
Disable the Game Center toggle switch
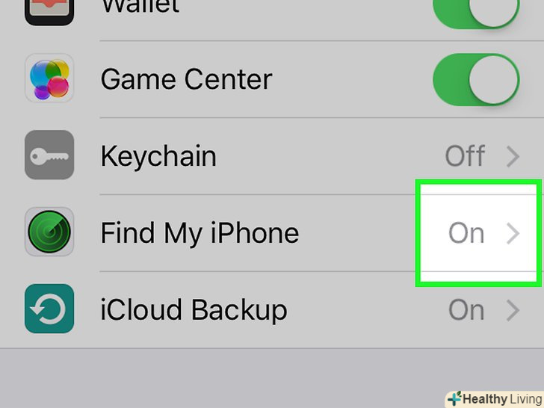point(476,79)
